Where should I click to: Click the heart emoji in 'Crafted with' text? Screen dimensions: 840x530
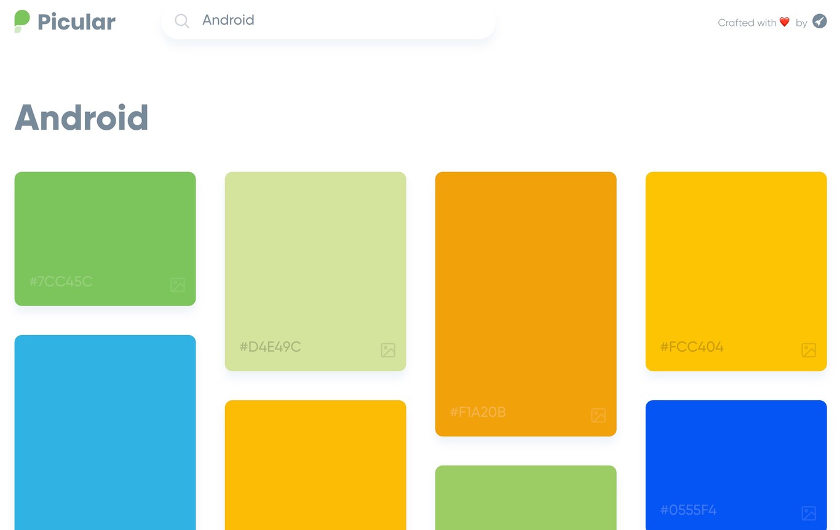pos(784,22)
